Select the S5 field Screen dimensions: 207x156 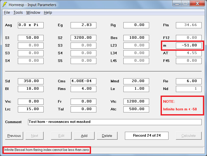click(x=83, y=61)
